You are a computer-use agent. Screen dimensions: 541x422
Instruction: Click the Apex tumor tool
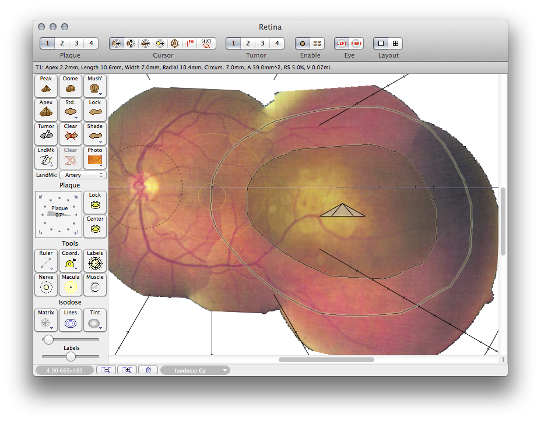click(46, 109)
